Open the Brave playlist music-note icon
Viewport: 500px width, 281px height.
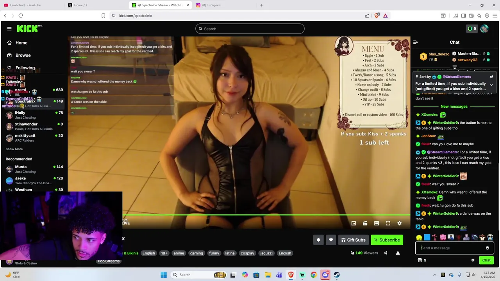pyautogui.click(x=455, y=16)
